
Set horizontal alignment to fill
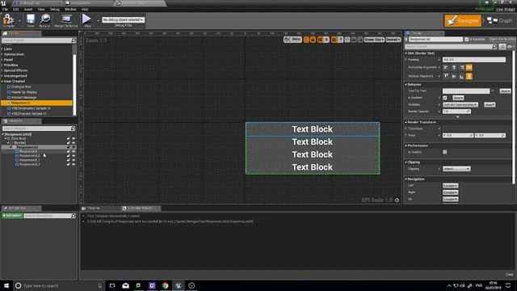click(469, 67)
